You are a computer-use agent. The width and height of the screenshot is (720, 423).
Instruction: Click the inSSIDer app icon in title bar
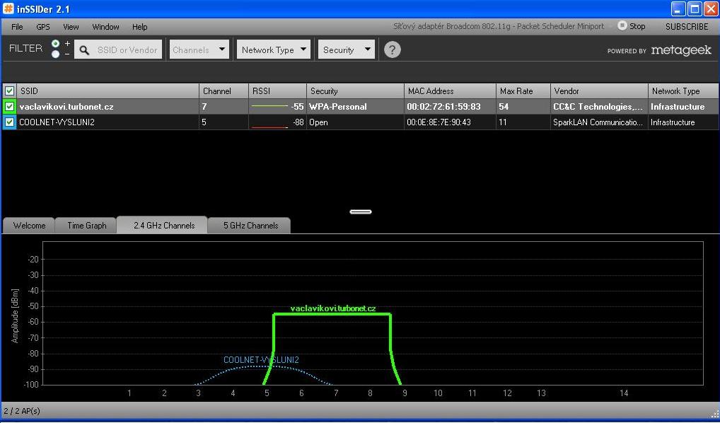[x=8, y=8]
